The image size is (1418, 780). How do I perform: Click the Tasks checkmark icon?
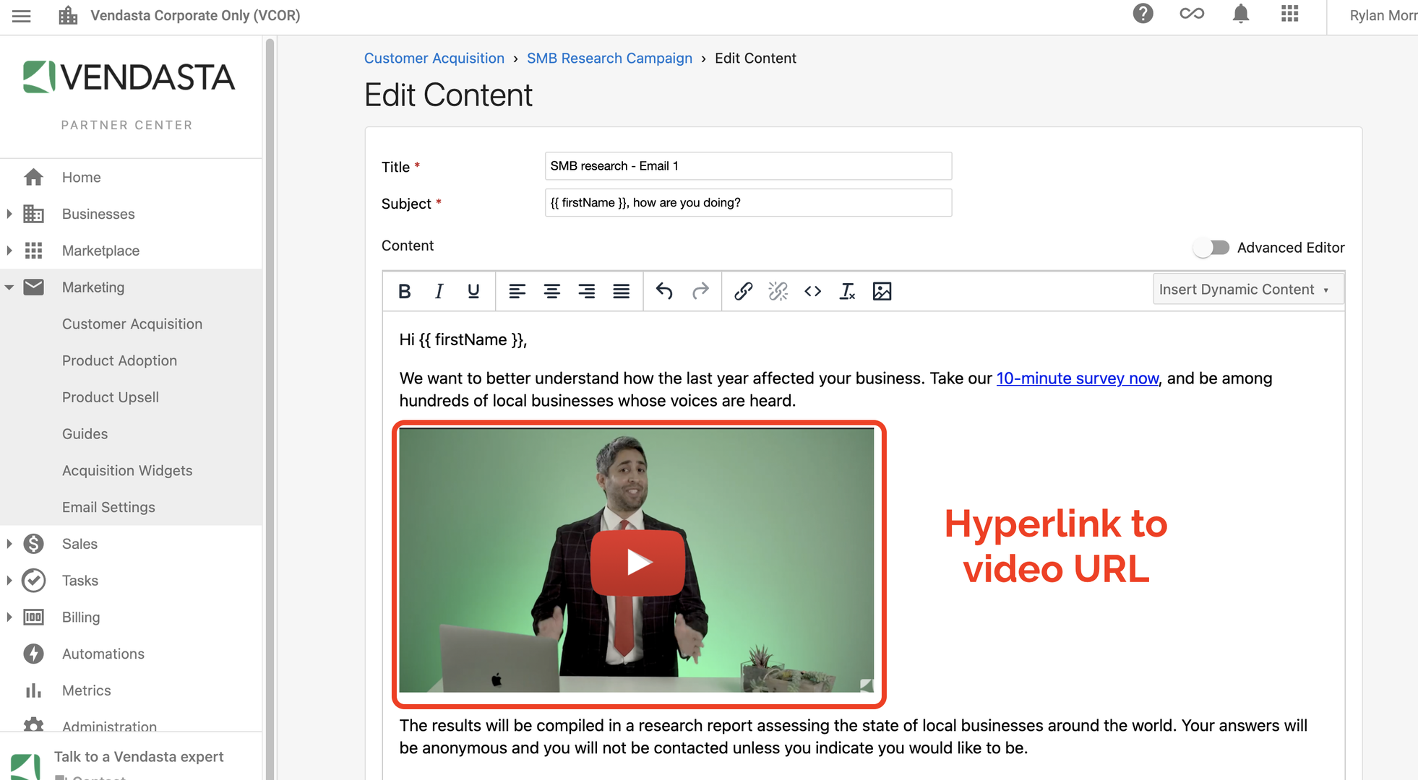point(33,581)
